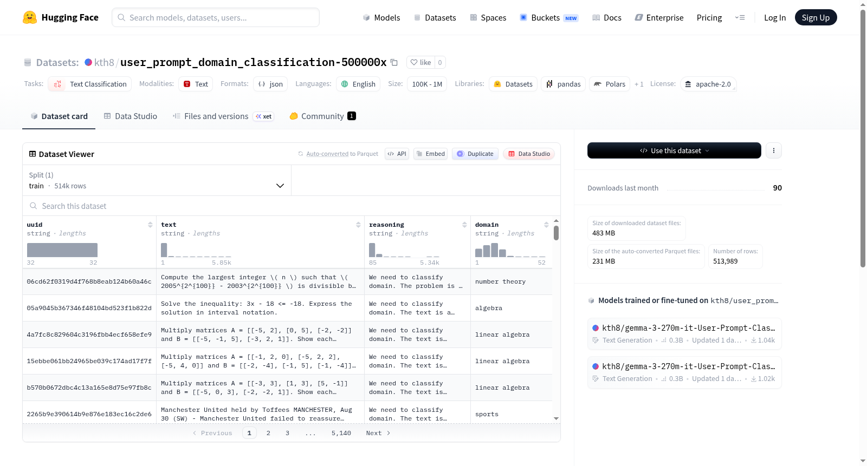
Task: Open the Enterprise nav item
Action: [x=659, y=18]
